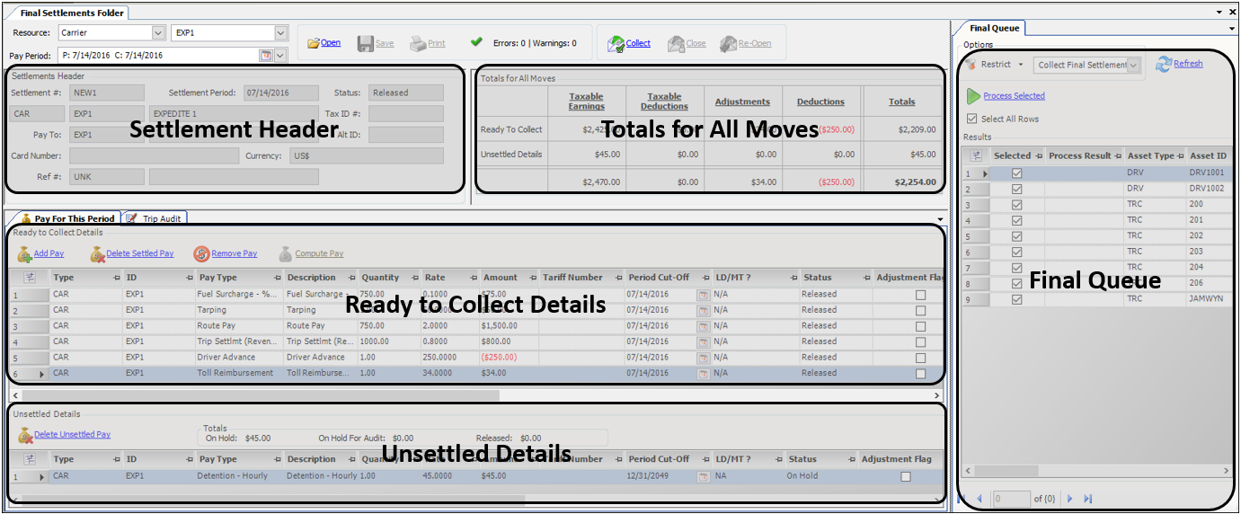
Task: Click grid settings icon in Unsettled Details table
Action: (29, 459)
